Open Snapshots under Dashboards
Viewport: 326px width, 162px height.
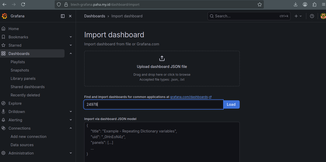pyautogui.click(x=20, y=70)
